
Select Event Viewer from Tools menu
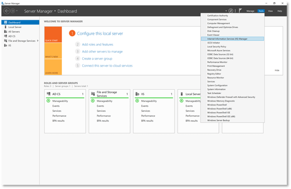tap(213, 35)
